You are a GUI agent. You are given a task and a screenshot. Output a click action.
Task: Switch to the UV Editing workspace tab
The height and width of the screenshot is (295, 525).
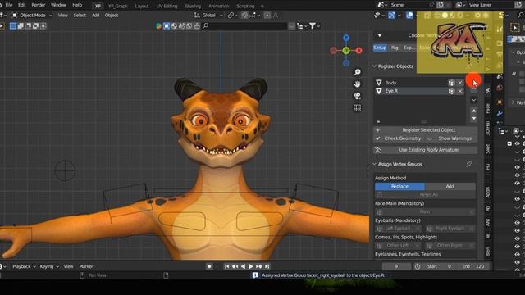(167, 6)
